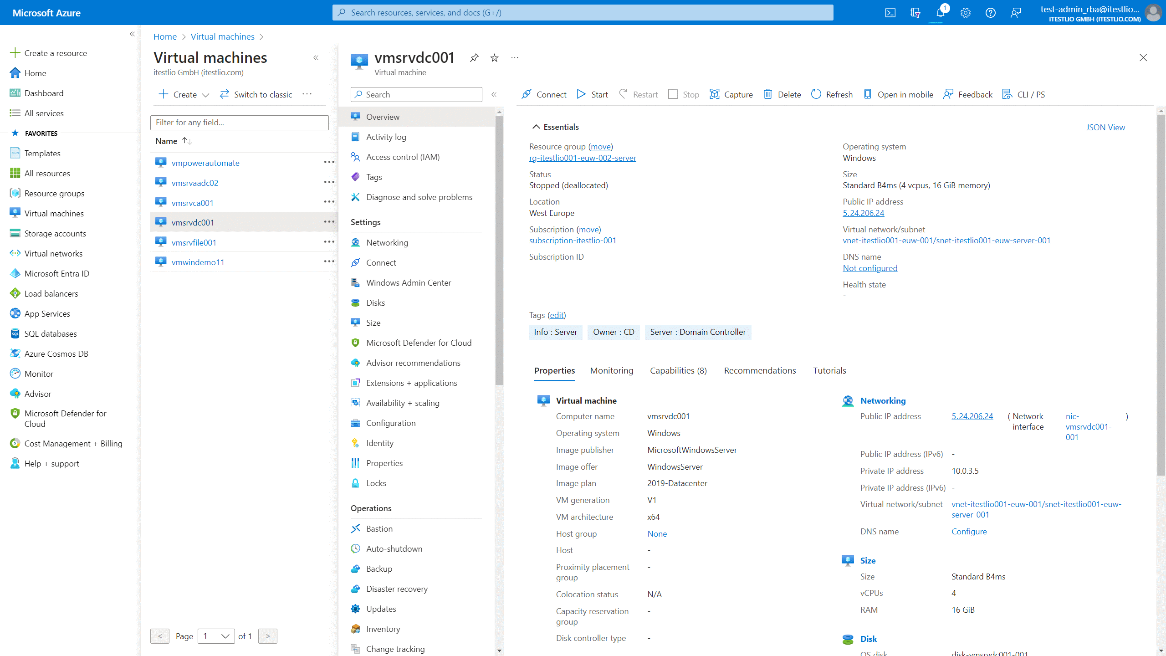Viewport: 1166px width, 656px height.
Task: Click the Virtual machines breadcrumb
Action: 222,36
